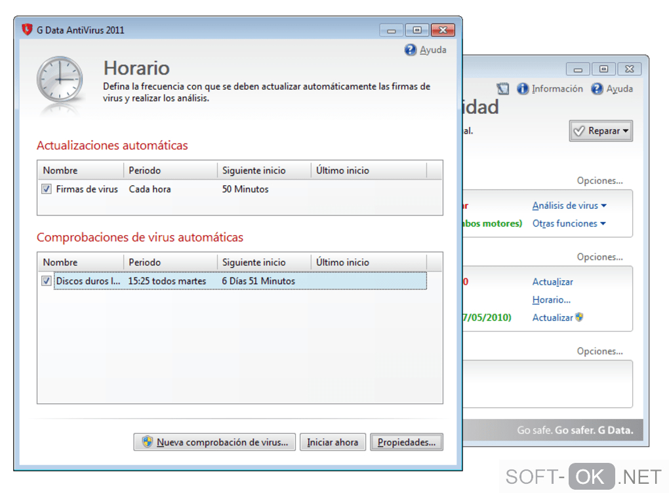Click the Ayuda help icon in Horario window
Image resolution: width=669 pixels, height=493 pixels.
tap(410, 50)
